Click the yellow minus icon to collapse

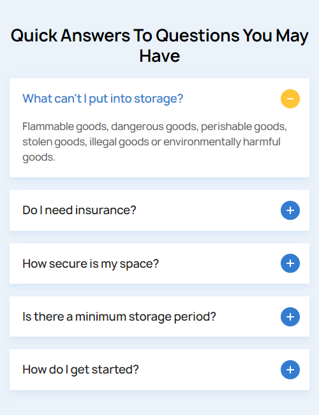290,99
